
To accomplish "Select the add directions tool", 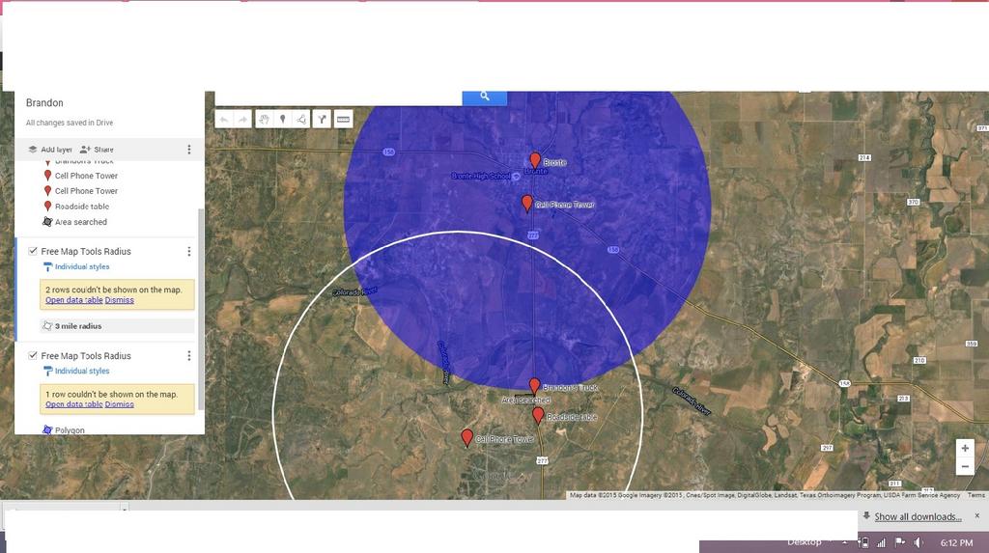I will pyautogui.click(x=322, y=120).
